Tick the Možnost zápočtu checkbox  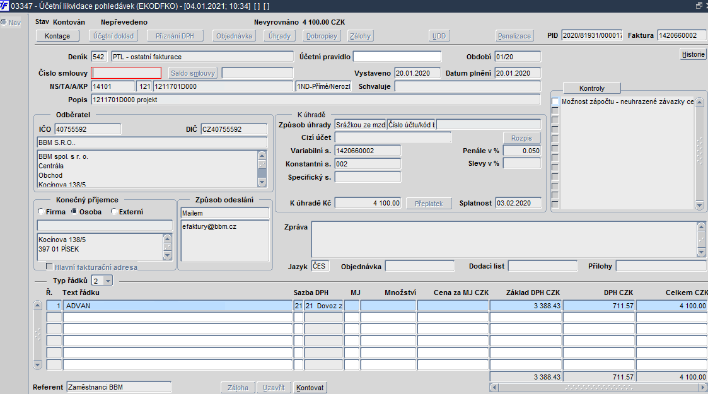point(555,101)
